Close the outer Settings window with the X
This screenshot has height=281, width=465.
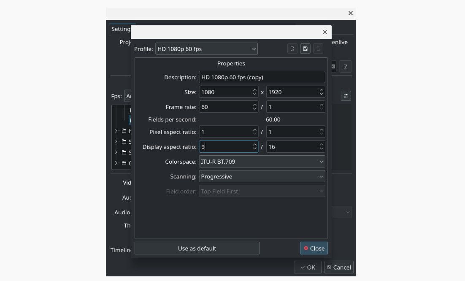point(351,13)
